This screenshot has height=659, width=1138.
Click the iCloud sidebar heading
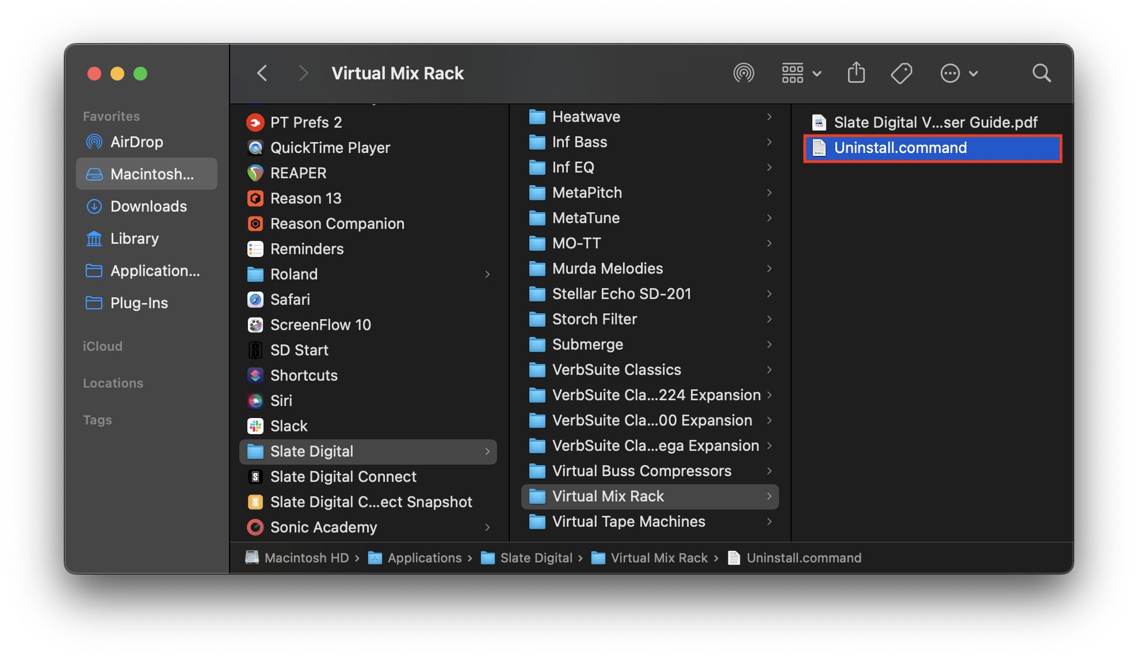[102, 346]
